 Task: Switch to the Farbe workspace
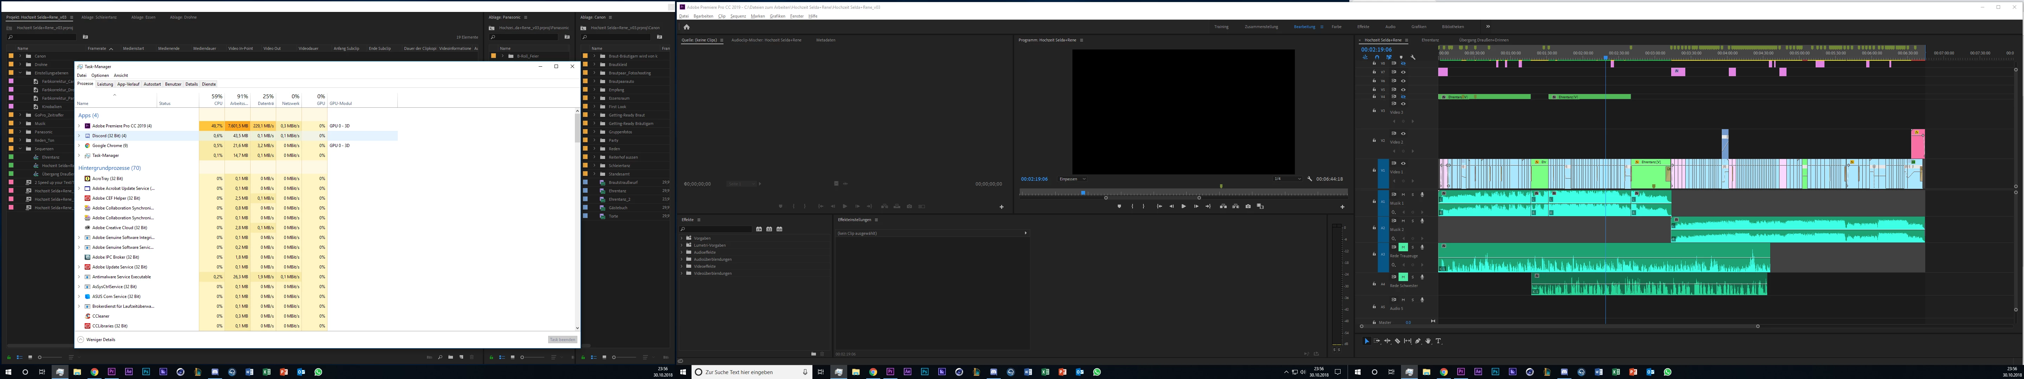1336,27
